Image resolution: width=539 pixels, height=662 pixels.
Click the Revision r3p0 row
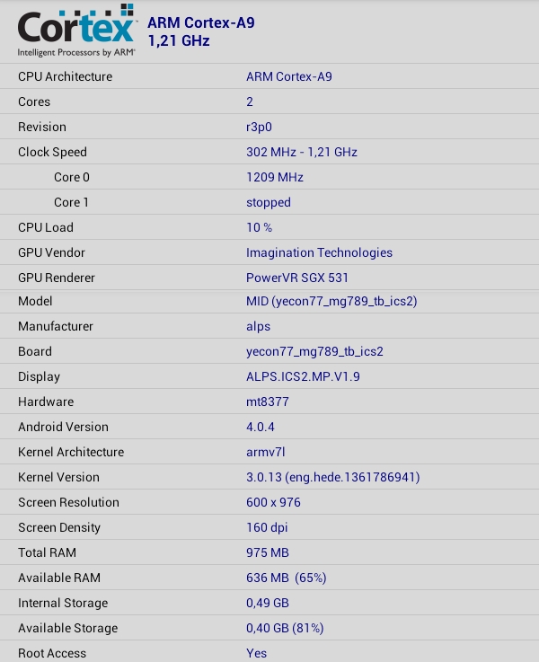tap(269, 127)
